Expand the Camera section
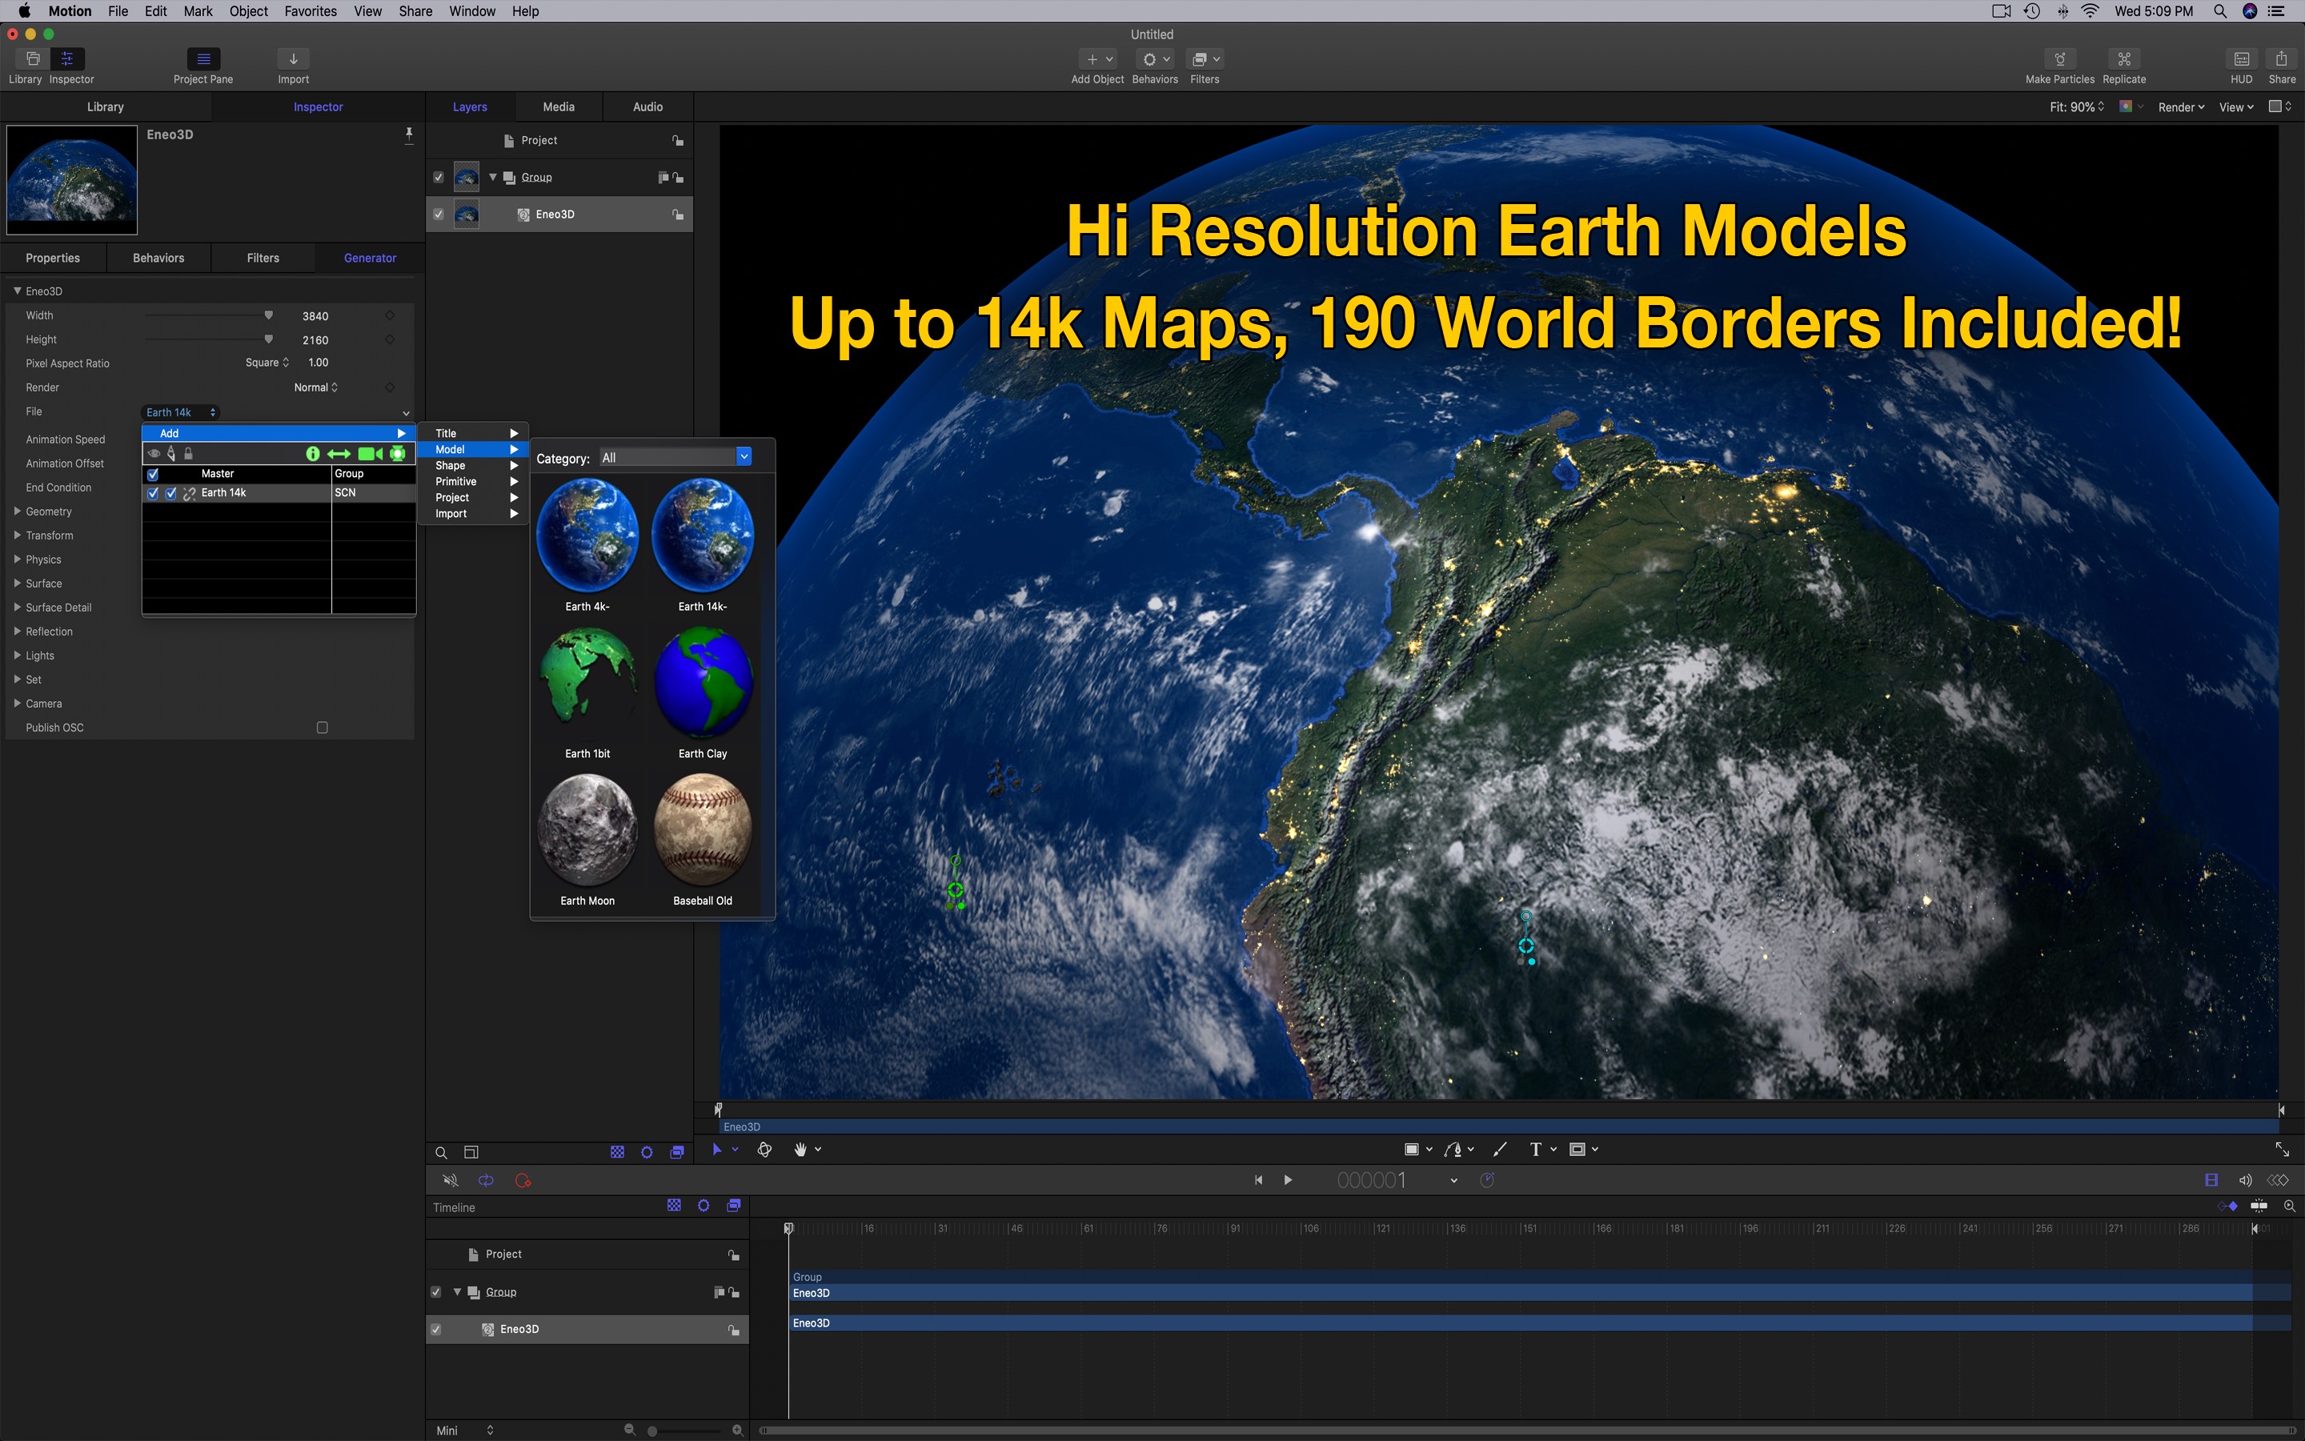 pos(17,704)
